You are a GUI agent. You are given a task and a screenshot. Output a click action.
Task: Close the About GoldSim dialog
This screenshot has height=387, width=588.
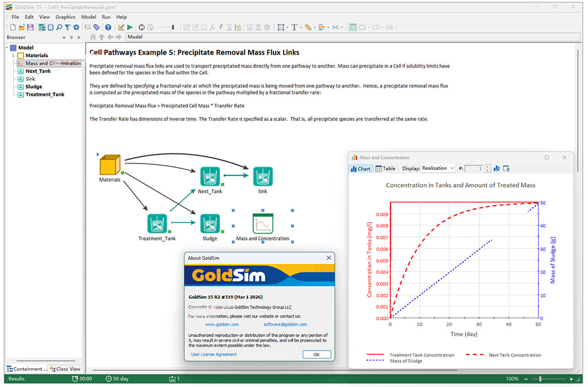(x=329, y=258)
